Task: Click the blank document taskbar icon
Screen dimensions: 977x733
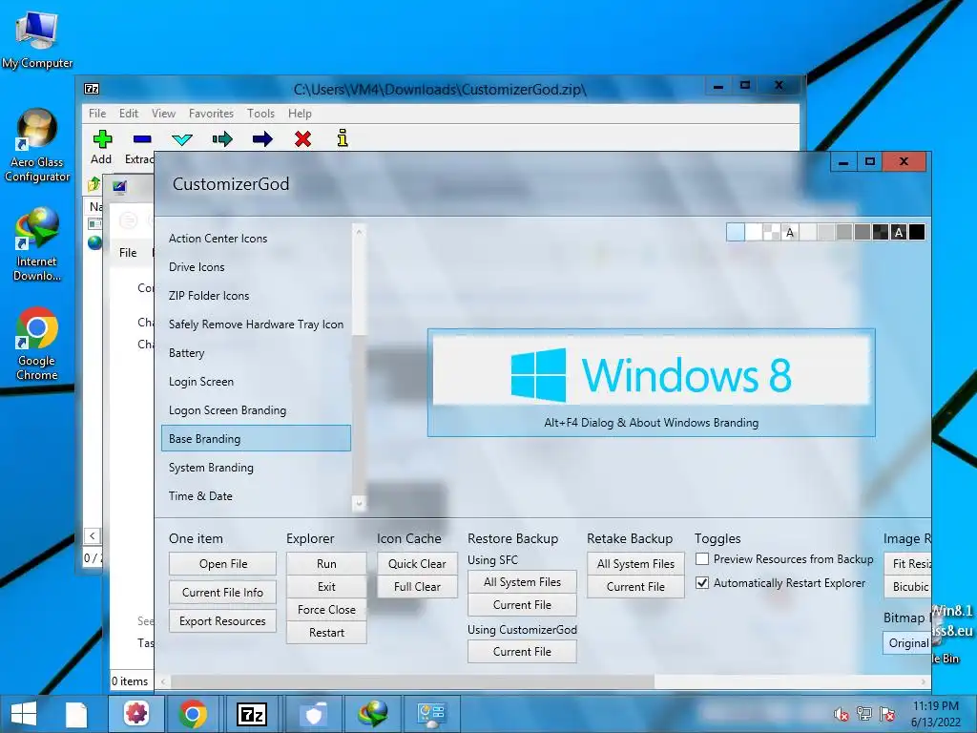Action: click(76, 714)
